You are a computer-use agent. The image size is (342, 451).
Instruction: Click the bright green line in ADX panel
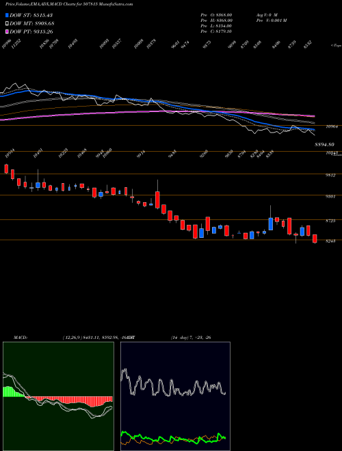tap(173, 438)
